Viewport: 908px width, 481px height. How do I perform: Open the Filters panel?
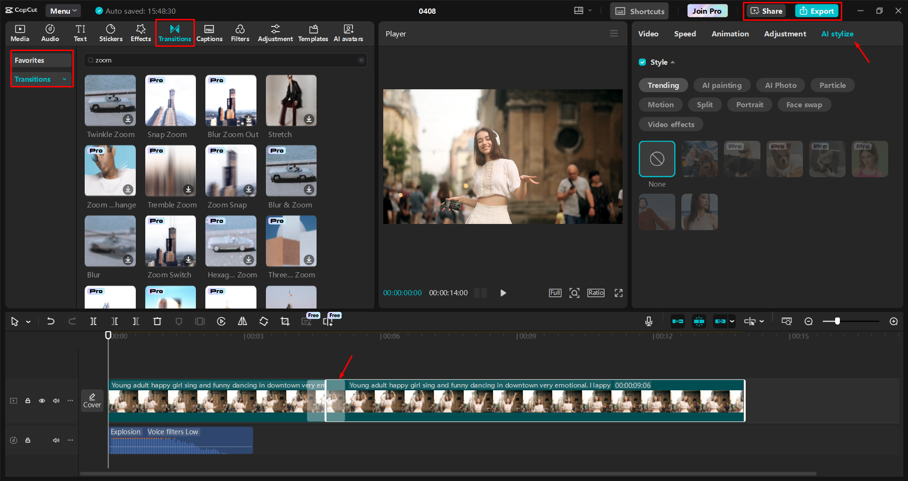click(240, 33)
